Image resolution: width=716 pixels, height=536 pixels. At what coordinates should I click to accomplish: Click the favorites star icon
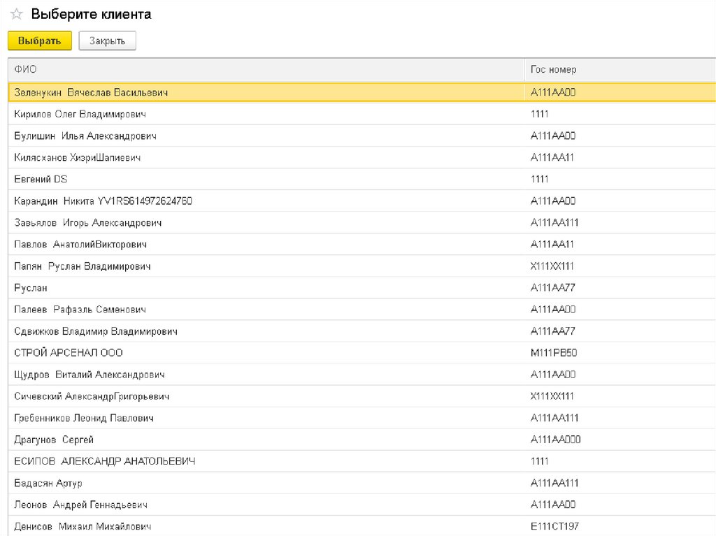pyautogui.click(x=16, y=15)
